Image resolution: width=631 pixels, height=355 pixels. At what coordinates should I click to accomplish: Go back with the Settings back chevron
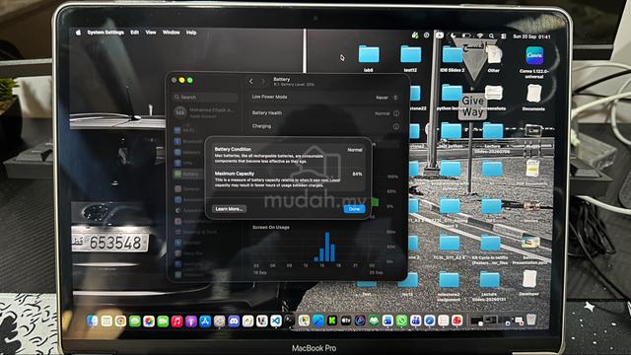251,81
